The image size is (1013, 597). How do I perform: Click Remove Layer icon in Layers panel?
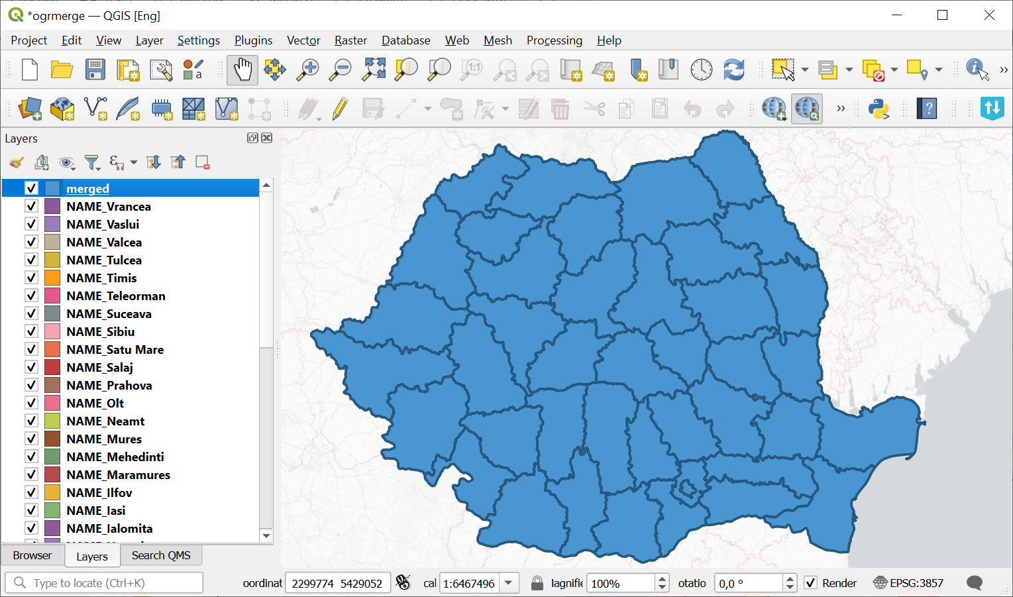203,162
